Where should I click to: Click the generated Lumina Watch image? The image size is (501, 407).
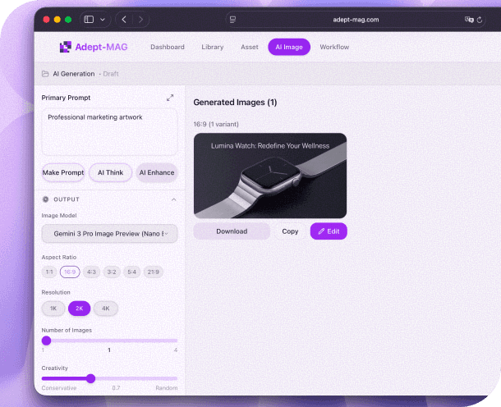click(269, 176)
